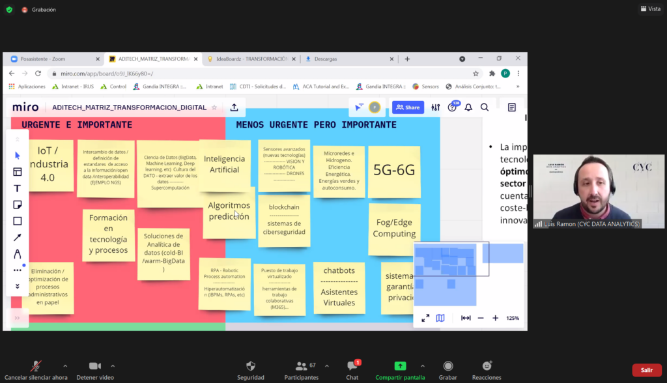Toggle the Miro minimap display

[440, 318]
